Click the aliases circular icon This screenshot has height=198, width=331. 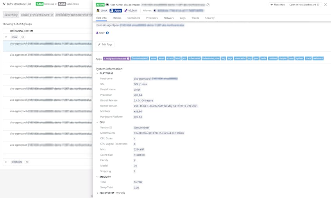(x=155, y=11)
